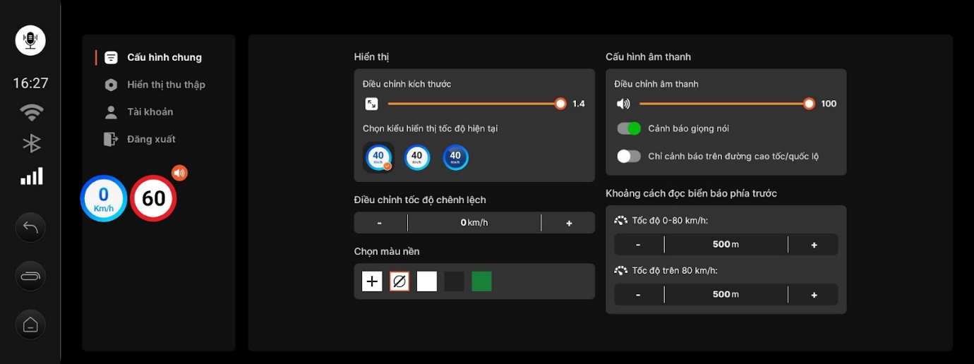
Task: Click the orange speaker badge near speed sign
Action: click(179, 173)
